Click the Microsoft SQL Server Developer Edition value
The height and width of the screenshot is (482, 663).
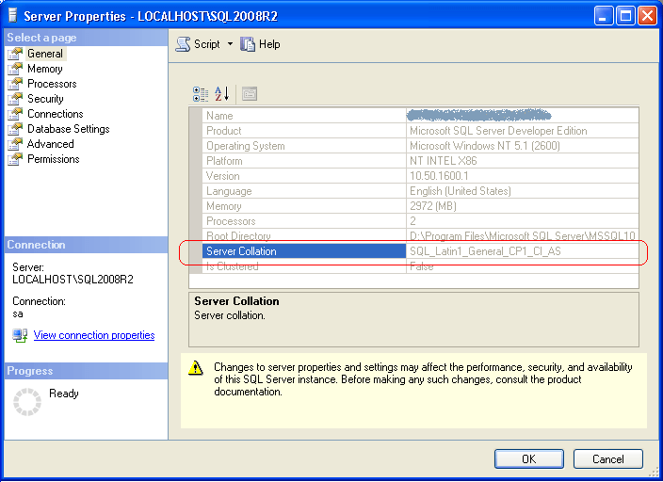tap(498, 131)
